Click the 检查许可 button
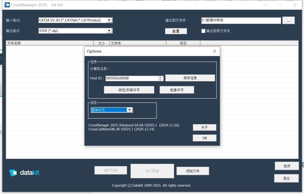Screen dimensions: 304x194 point(177,90)
